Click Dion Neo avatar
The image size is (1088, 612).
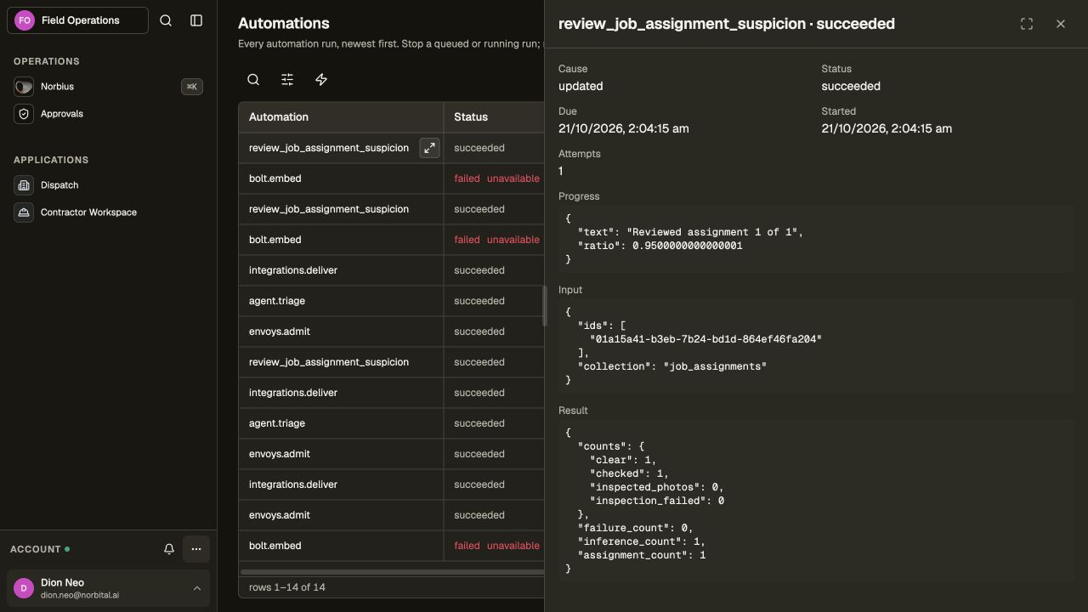pos(24,588)
